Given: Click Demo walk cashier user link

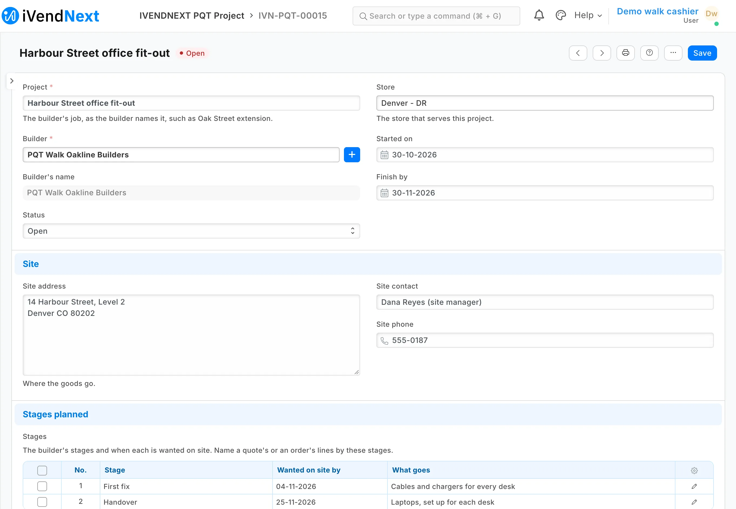Looking at the screenshot, I should (x=657, y=11).
